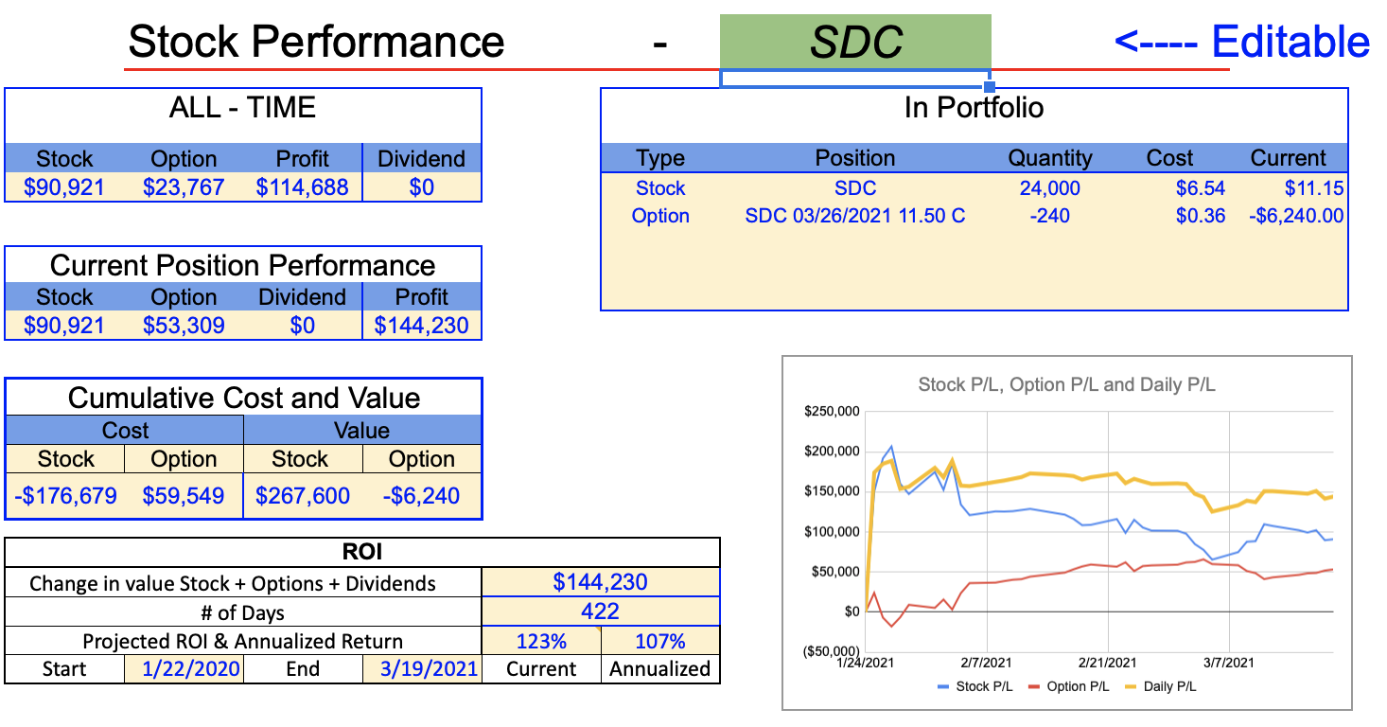Click the cumulative stock cost -$176,679
The width and height of the screenshot is (1387, 727).
(65, 495)
